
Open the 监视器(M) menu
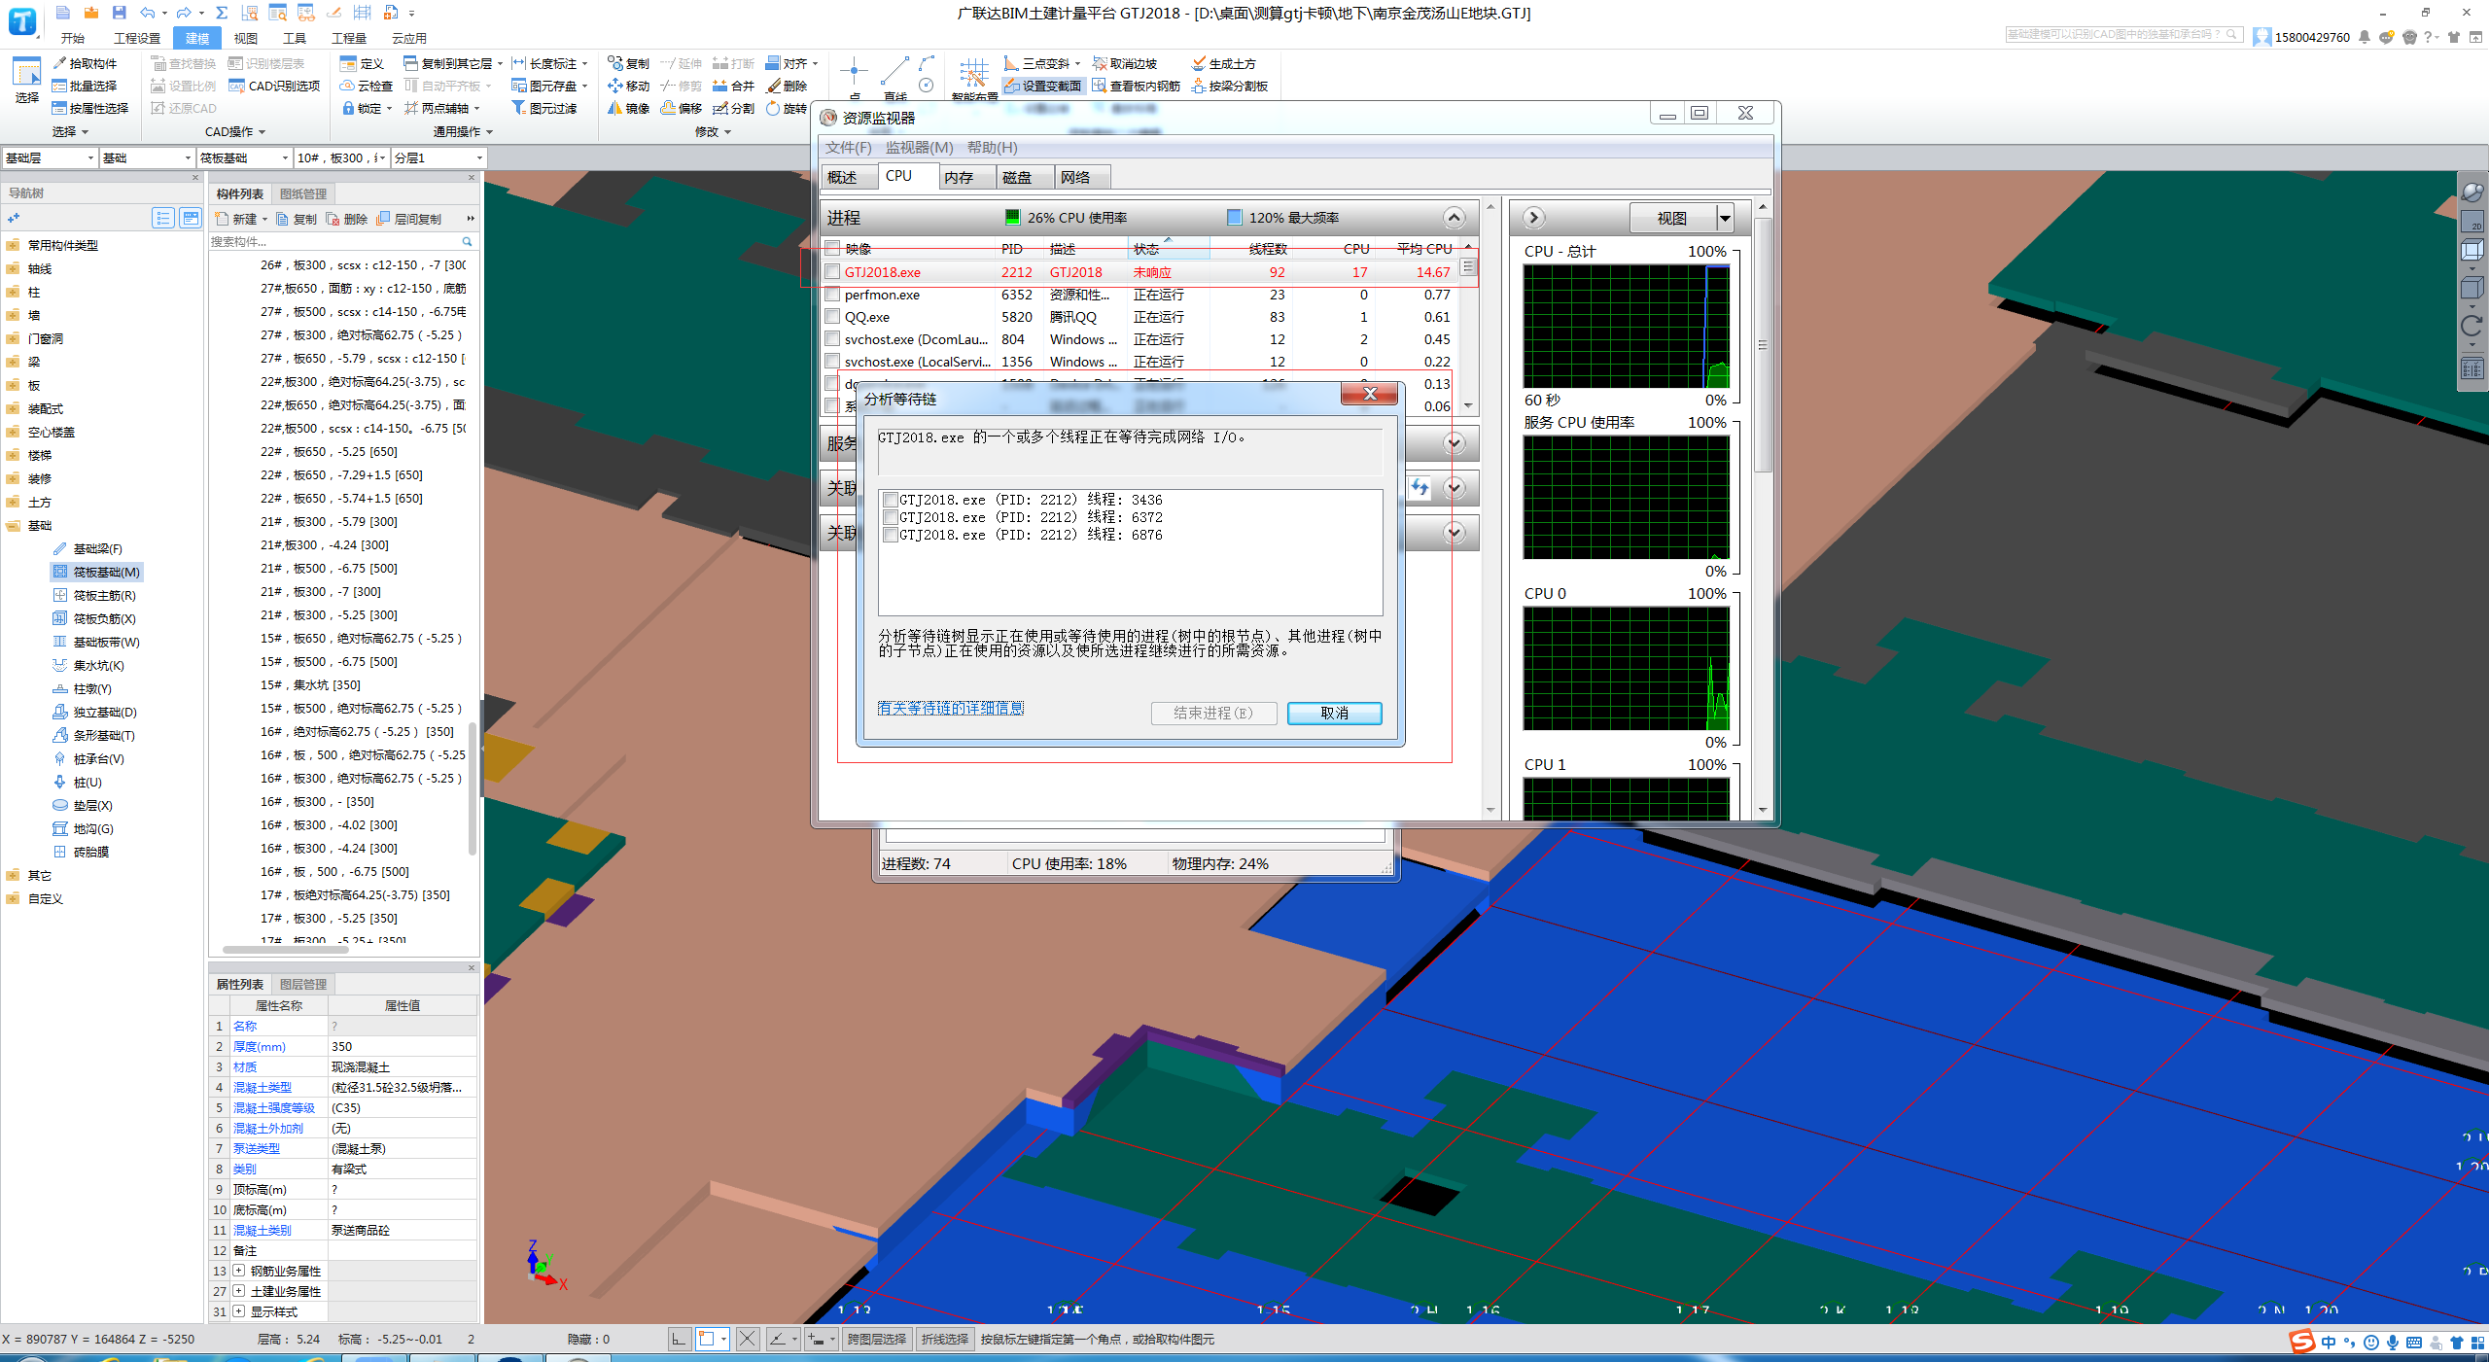pyautogui.click(x=919, y=148)
